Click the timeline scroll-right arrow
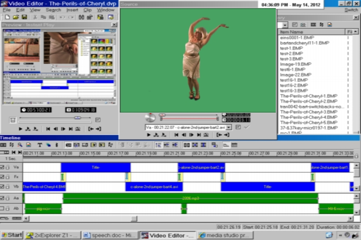Screen dimensions: 361x240 point(350,218)
